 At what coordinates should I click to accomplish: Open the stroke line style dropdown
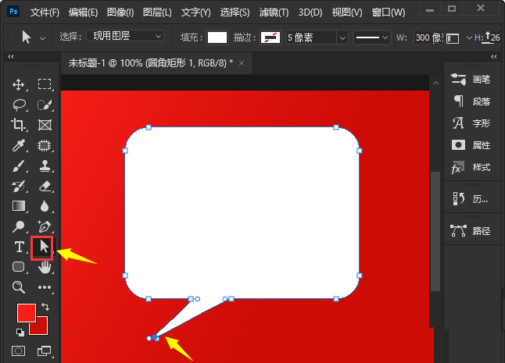click(372, 37)
